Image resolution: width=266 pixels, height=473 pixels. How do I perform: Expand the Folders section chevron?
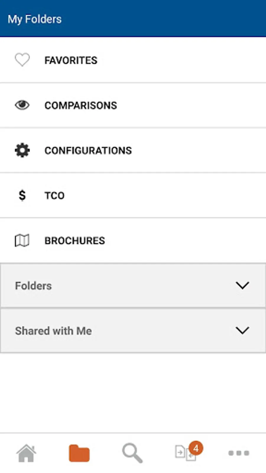(x=242, y=285)
